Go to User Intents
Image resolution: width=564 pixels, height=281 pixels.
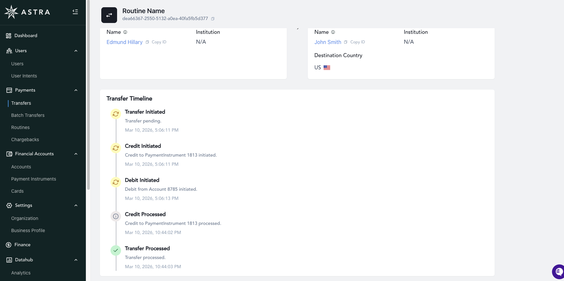[24, 76]
